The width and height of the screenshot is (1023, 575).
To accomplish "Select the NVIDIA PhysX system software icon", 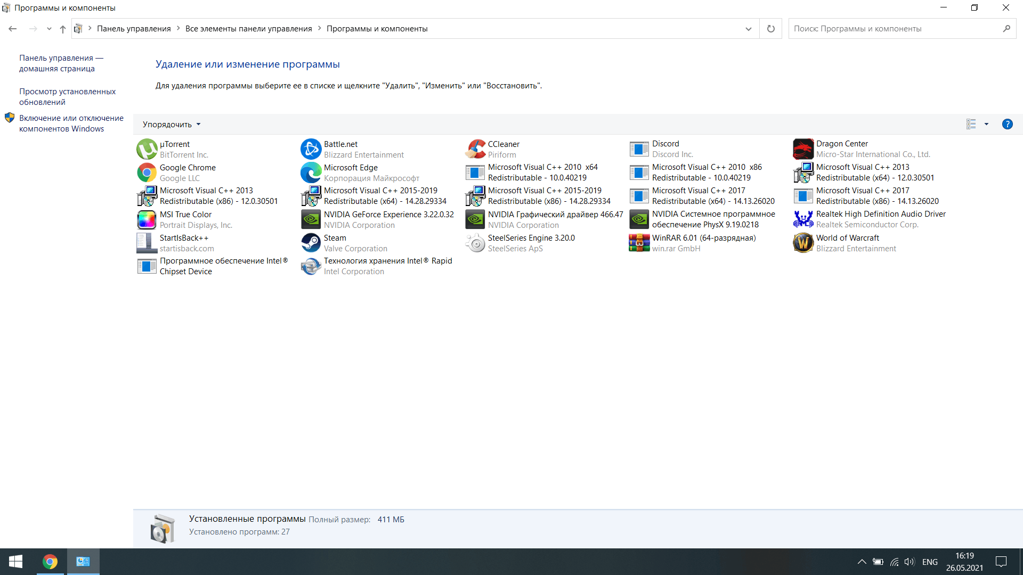I will click(x=639, y=219).
